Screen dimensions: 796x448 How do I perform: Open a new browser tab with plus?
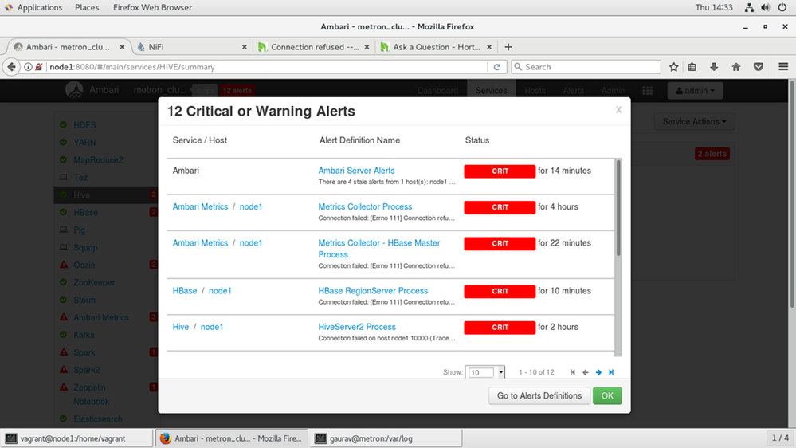(x=508, y=47)
